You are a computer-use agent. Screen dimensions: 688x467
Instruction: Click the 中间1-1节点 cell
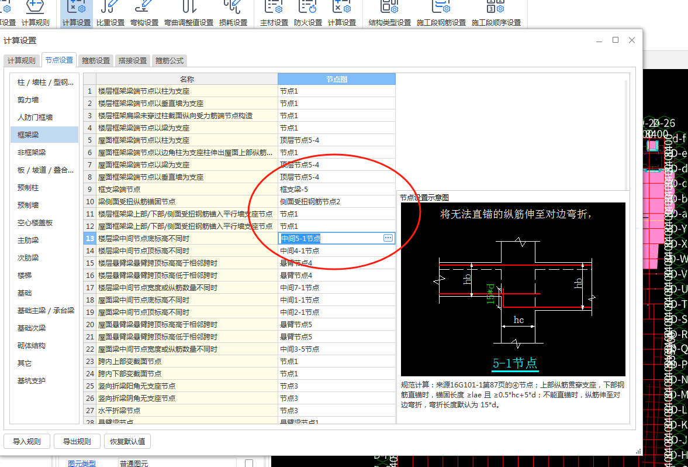(x=337, y=300)
